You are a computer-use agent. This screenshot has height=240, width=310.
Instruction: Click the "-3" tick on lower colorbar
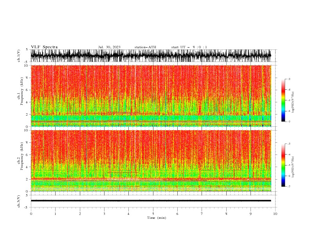pos(288,144)
